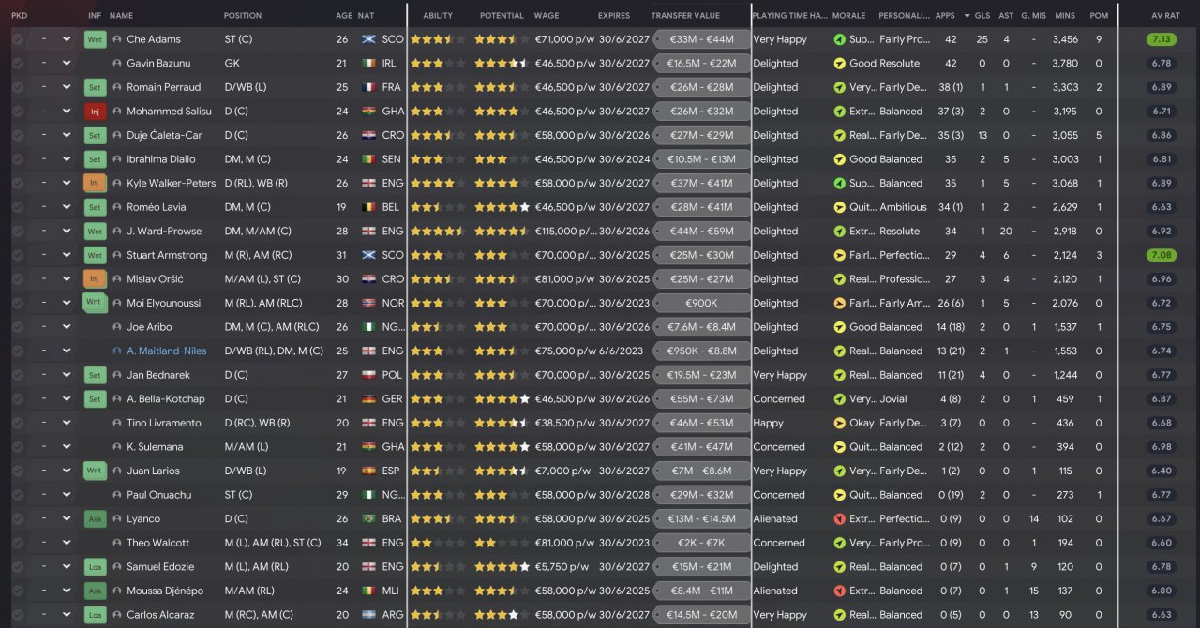Image resolution: width=1200 pixels, height=628 pixels.
Task: Open the picked dropdown arrow for Paul Onuachu
Action: coord(67,495)
